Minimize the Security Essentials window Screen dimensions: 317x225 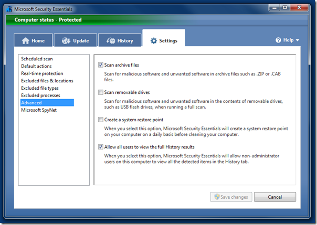pos(274,8)
